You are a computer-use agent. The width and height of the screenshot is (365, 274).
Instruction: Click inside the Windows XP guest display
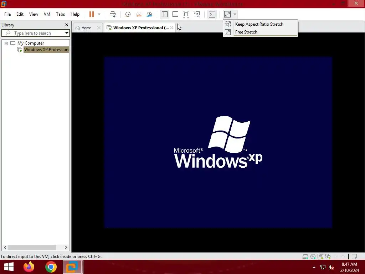point(218,142)
